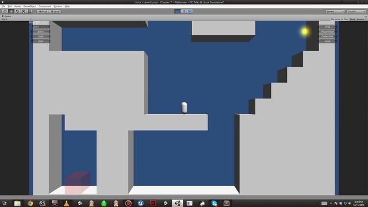Select the Rect transform tool
368x207 pixels.
(x=29, y=11)
